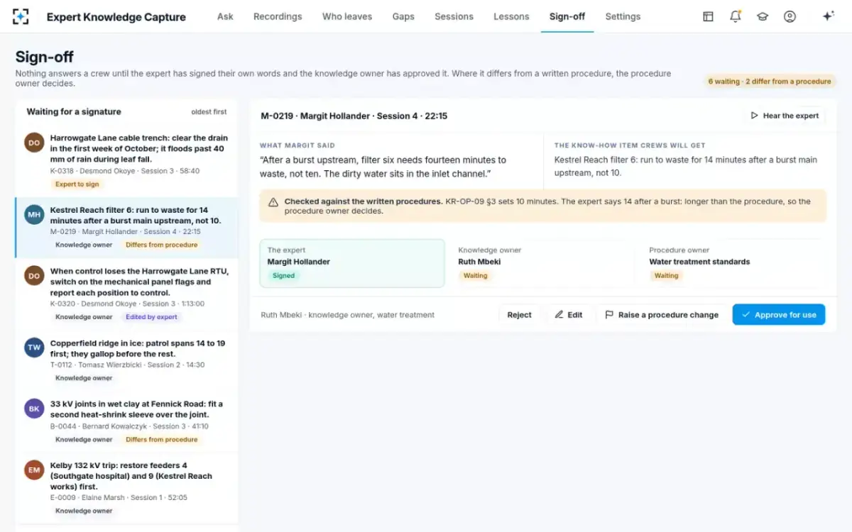Click Knowledge owner tag on Kelby 132 kV item

[x=84, y=511]
